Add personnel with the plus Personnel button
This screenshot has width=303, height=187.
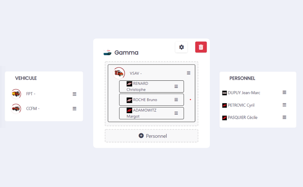(151, 136)
